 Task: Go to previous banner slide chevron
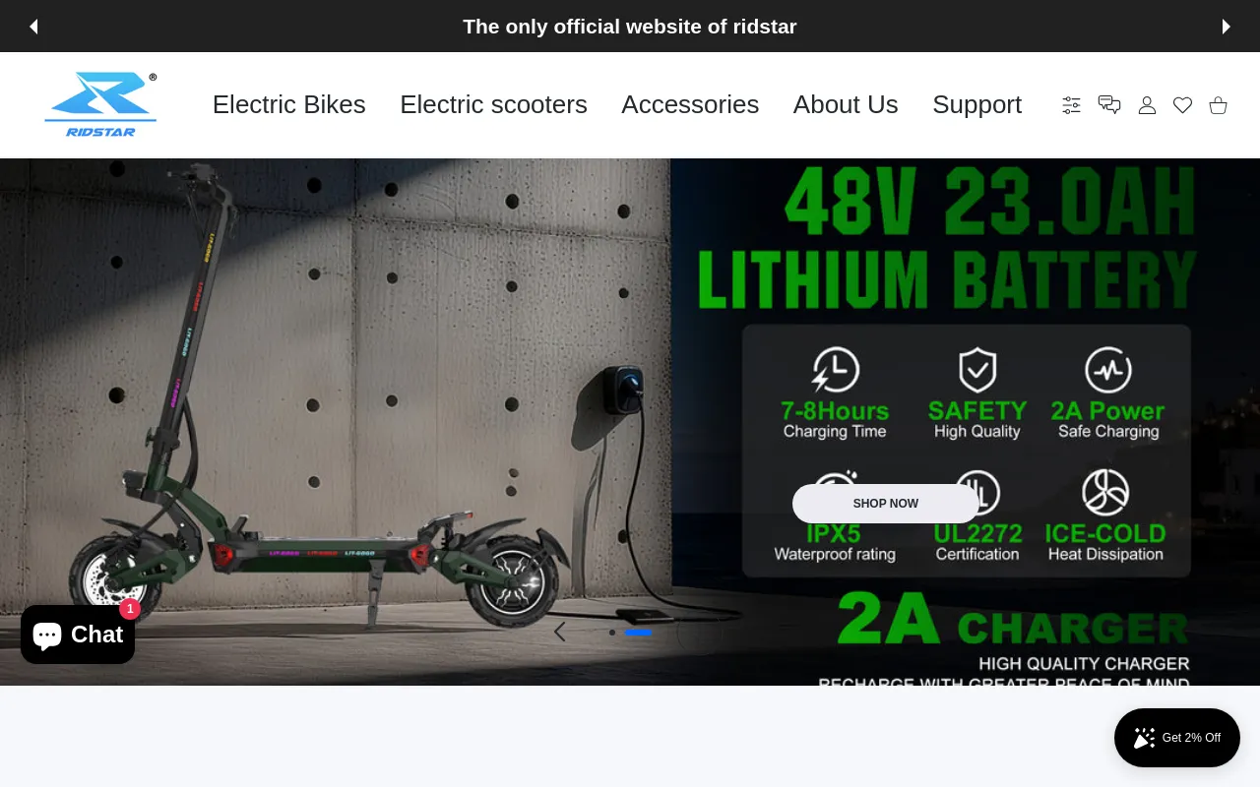559,632
